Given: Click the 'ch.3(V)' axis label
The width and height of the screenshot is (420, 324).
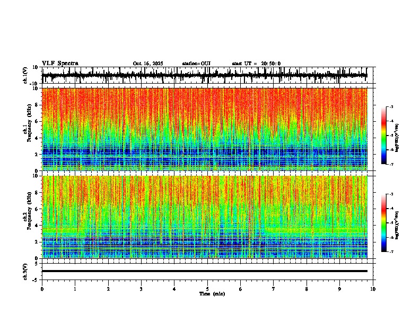Looking at the screenshot, I should [25, 272].
